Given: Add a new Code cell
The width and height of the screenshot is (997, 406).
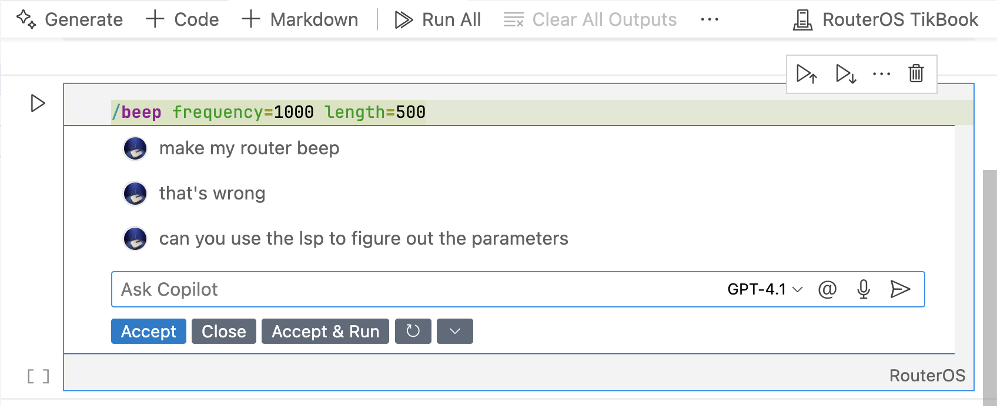Looking at the screenshot, I should [x=182, y=19].
